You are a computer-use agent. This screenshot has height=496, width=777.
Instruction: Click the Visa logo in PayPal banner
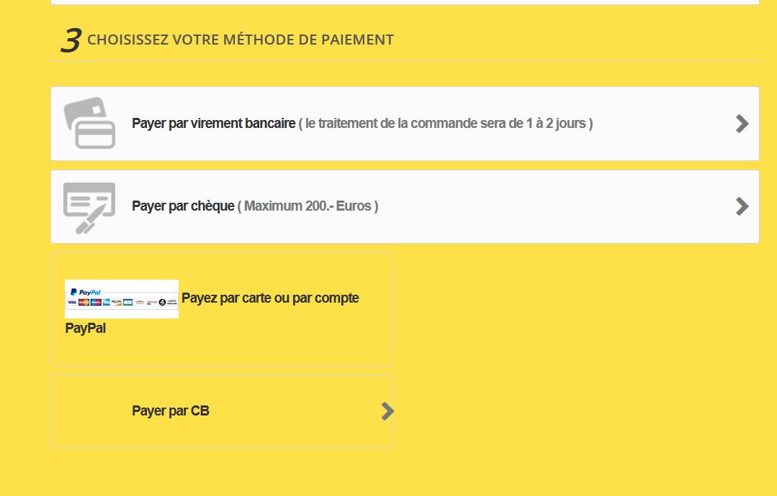(72, 302)
